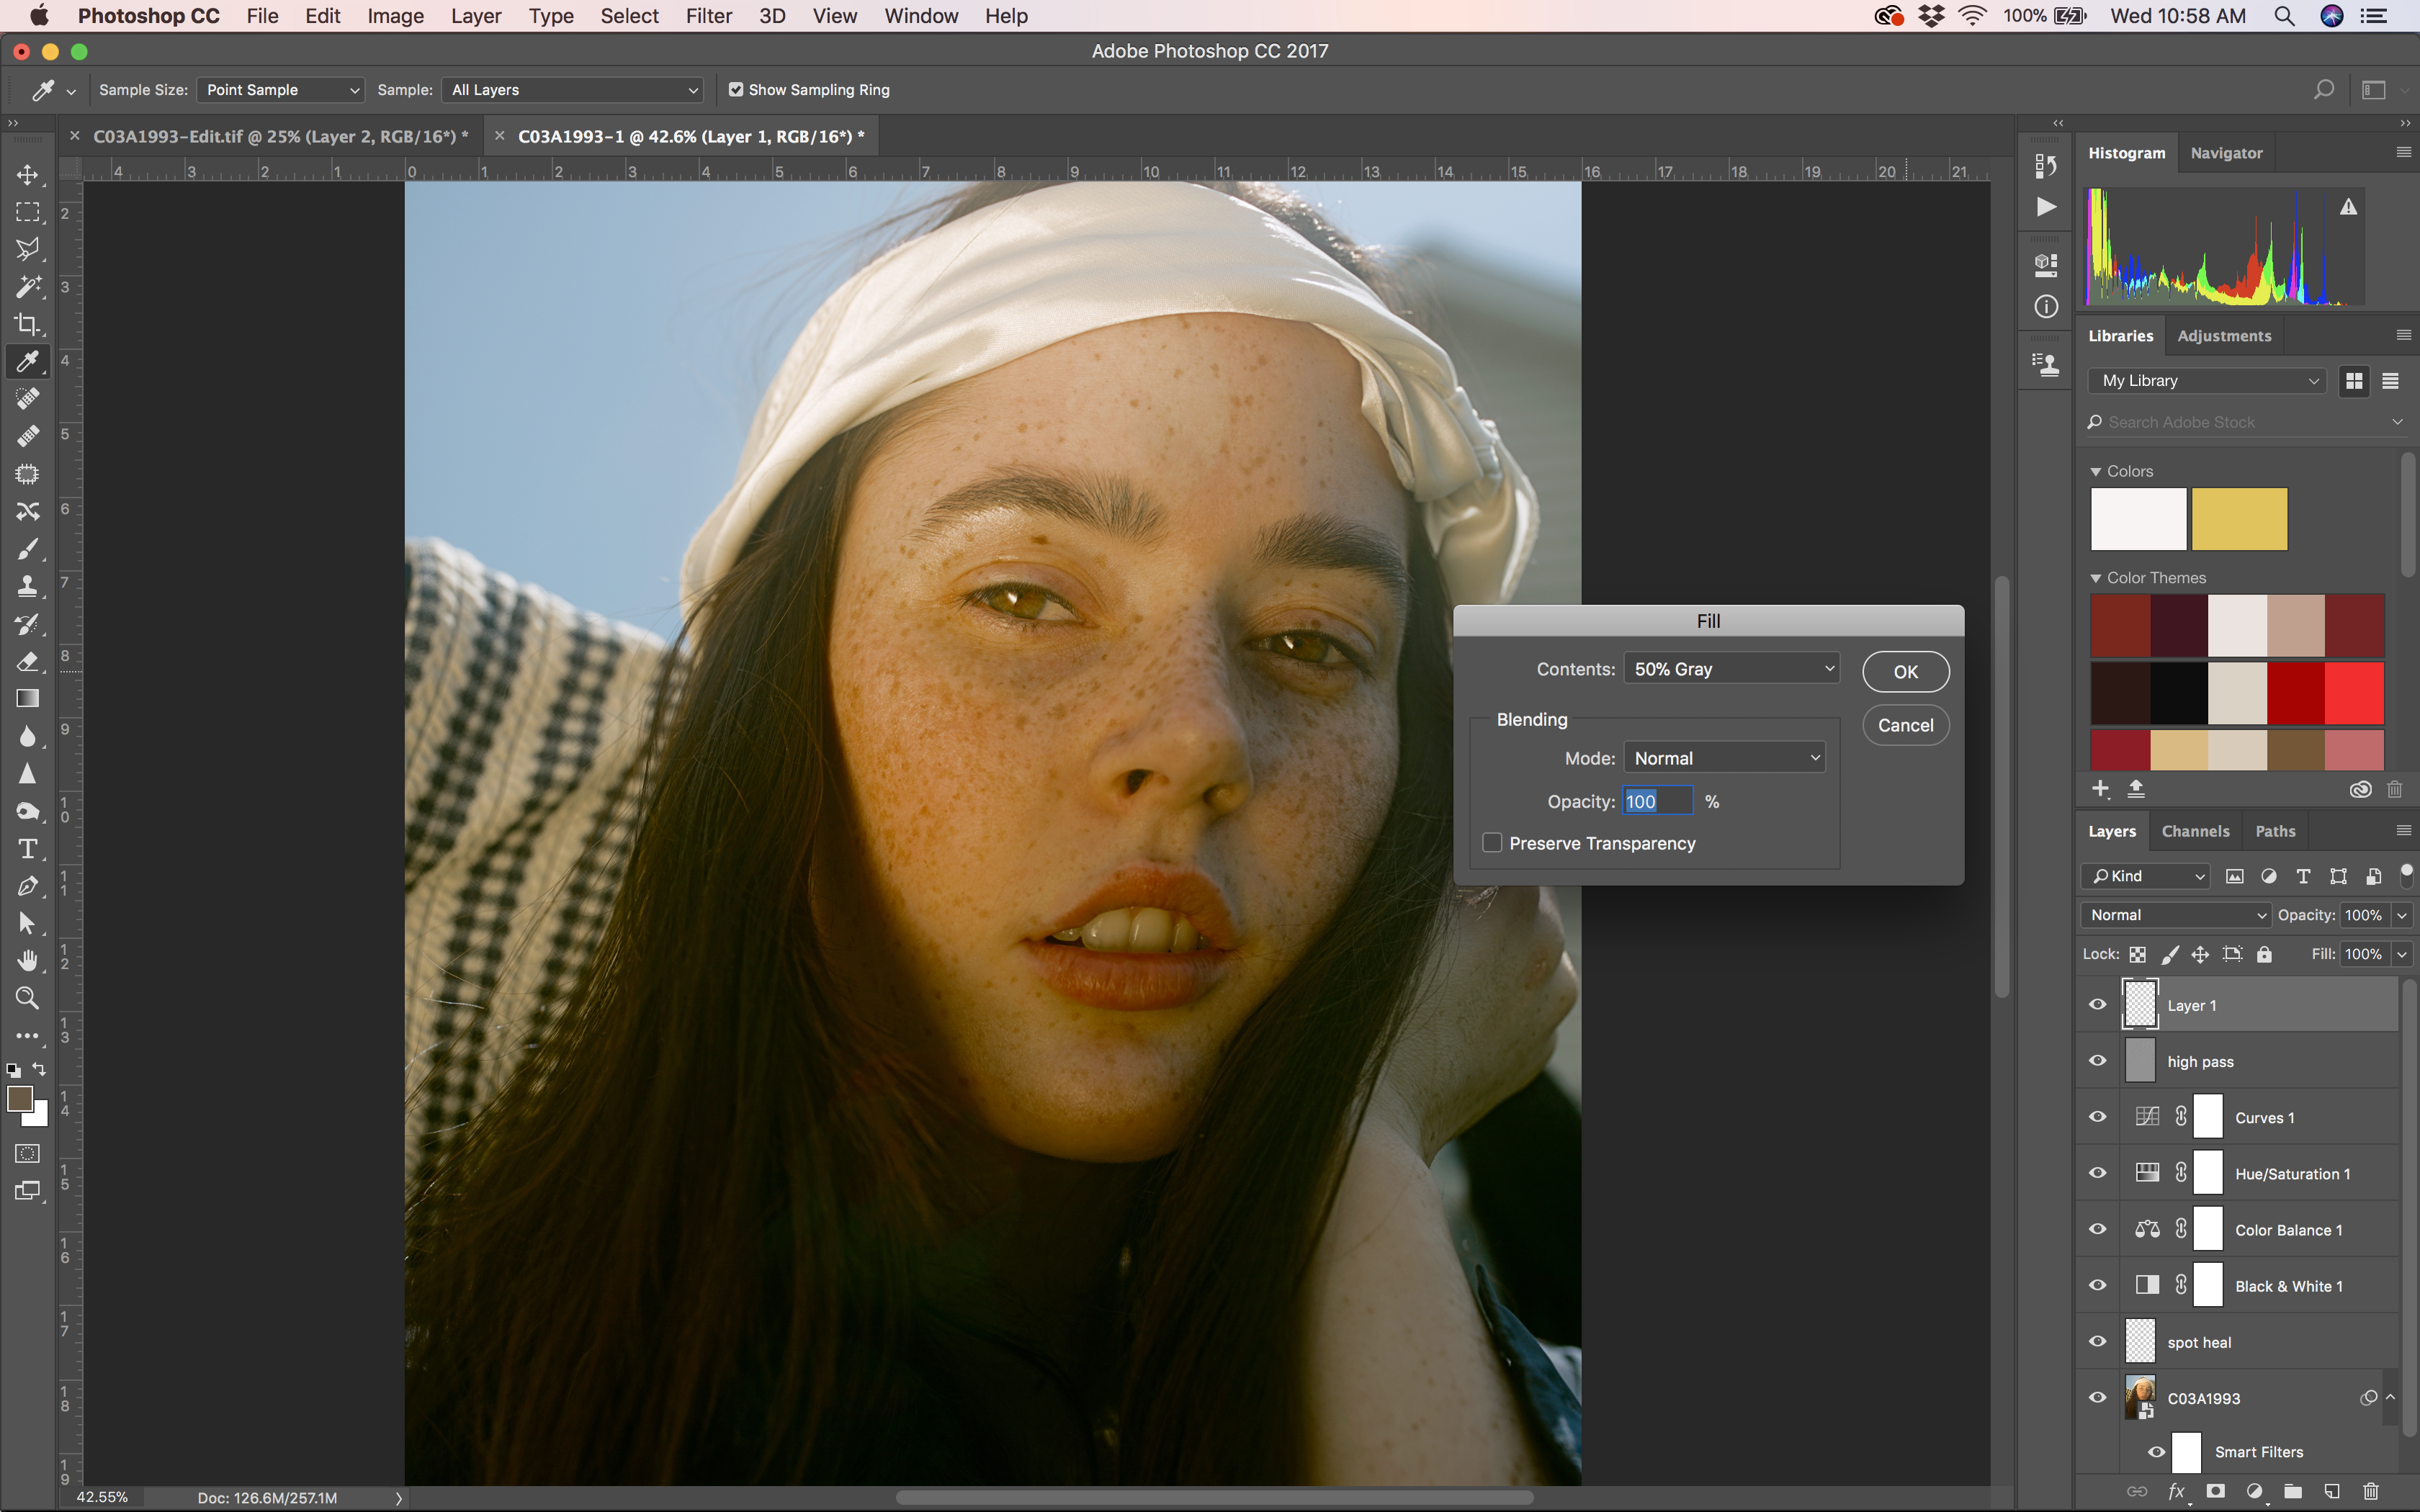Collapse the Colors section

coord(2096,471)
